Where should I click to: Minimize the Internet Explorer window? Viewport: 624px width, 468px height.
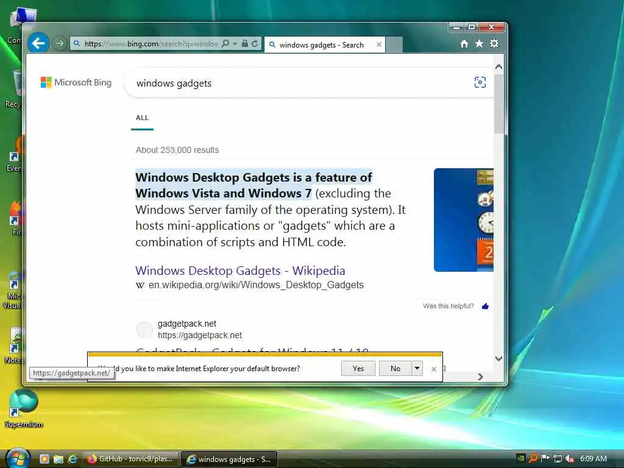pyautogui.click(x=457, y=27)
